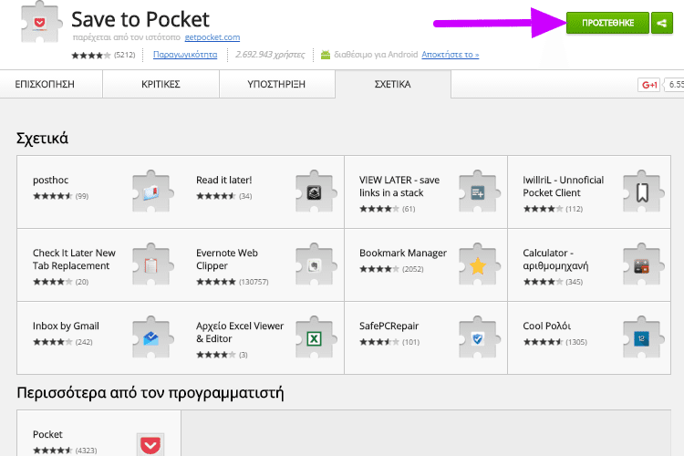
Task: Open IwillriL - Unnoficial Pocket Client title
Action: 564,186
